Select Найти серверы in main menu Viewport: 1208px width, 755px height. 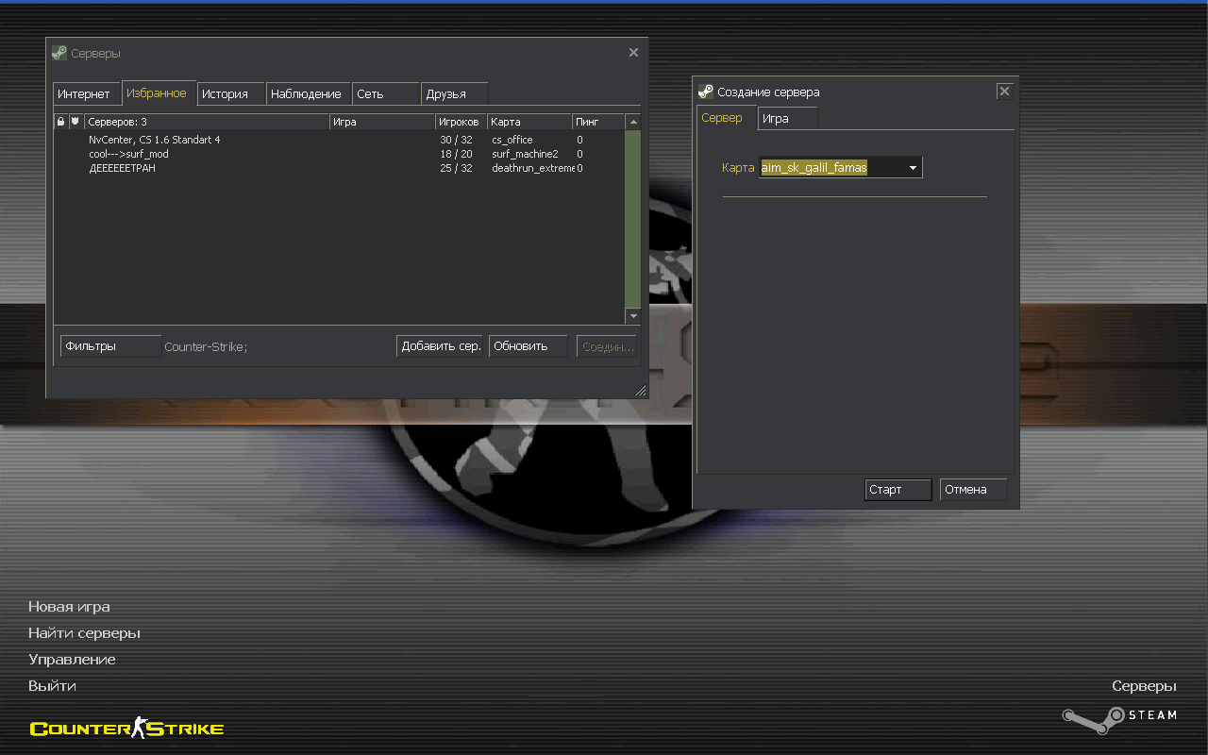click(84, 633)
